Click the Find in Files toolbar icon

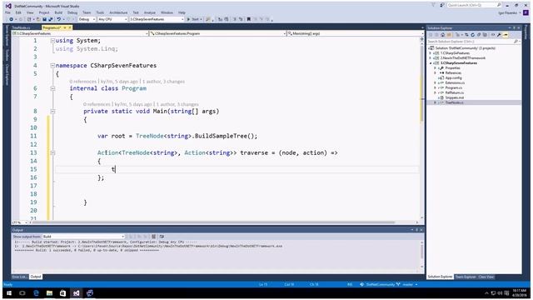click(x=207, y=19)
